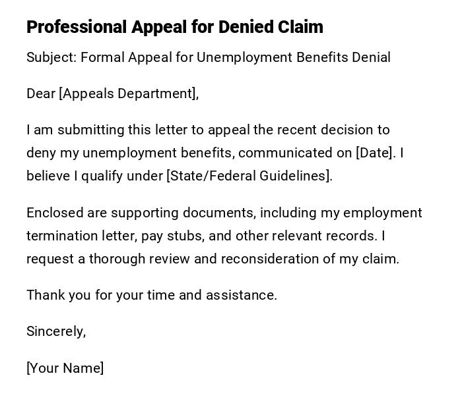The height and width of the screenshot is (409, 462).
Task: Click the Subject line text
Action: point(208,57)
